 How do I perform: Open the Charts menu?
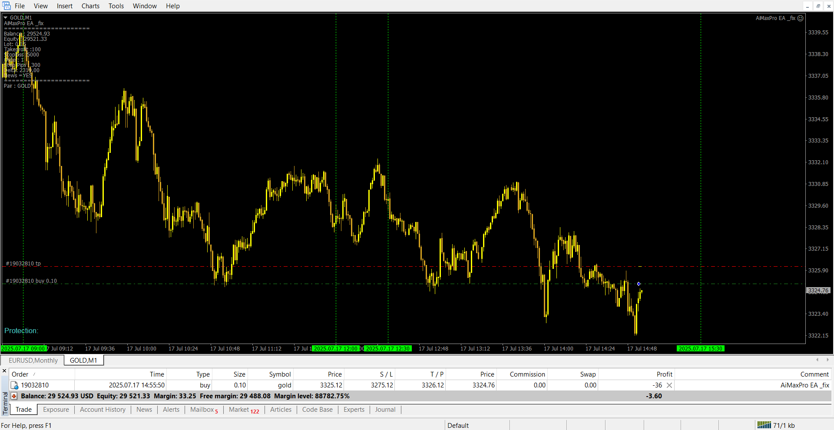(x=90, y=6)
